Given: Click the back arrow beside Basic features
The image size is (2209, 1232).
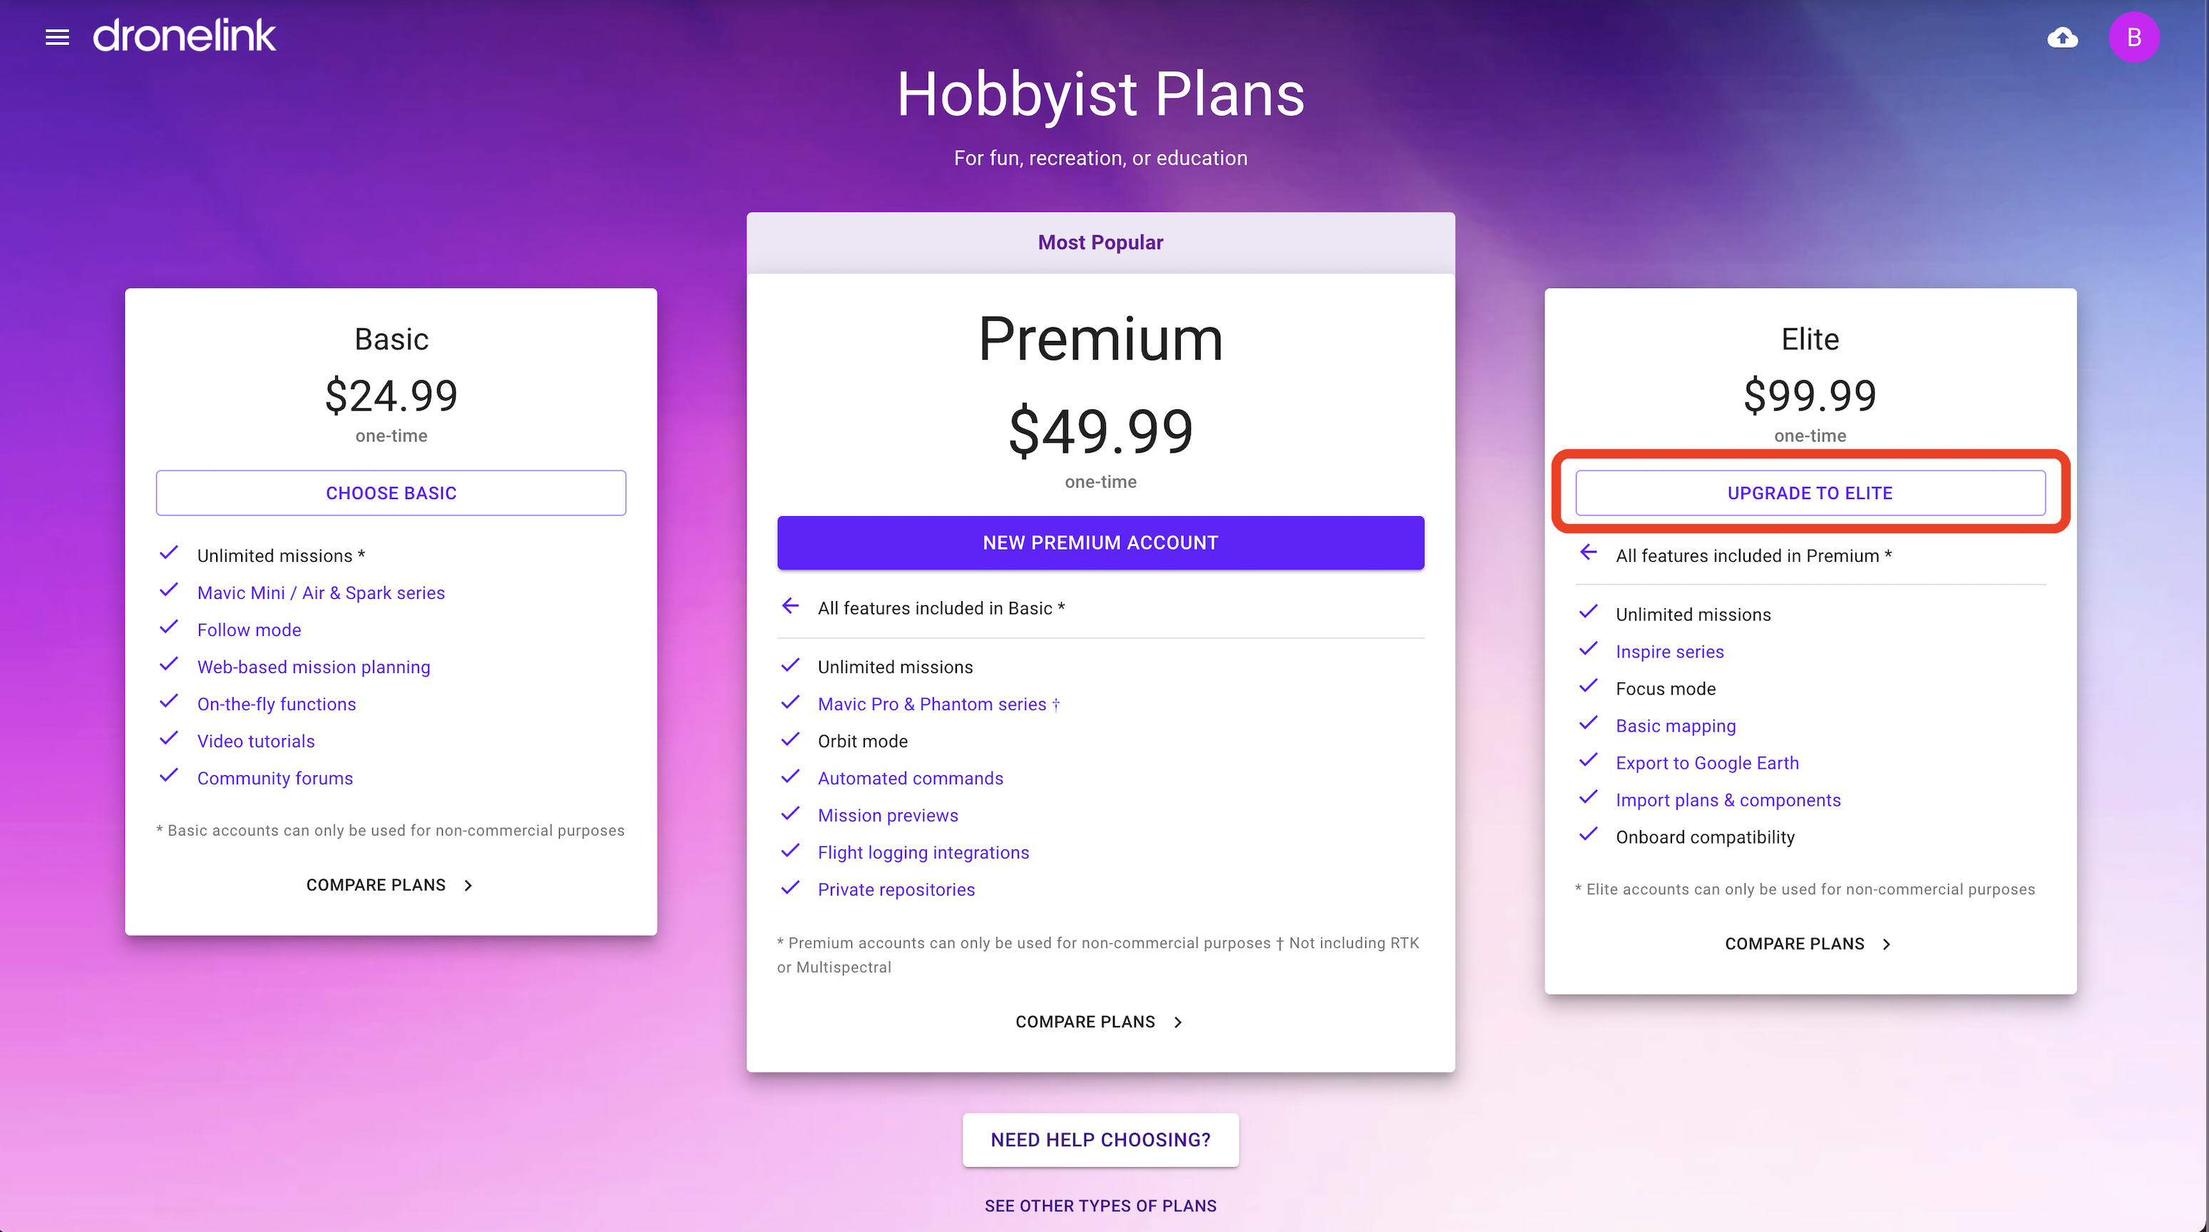Looking at the screenshot, I should point(790,607).
